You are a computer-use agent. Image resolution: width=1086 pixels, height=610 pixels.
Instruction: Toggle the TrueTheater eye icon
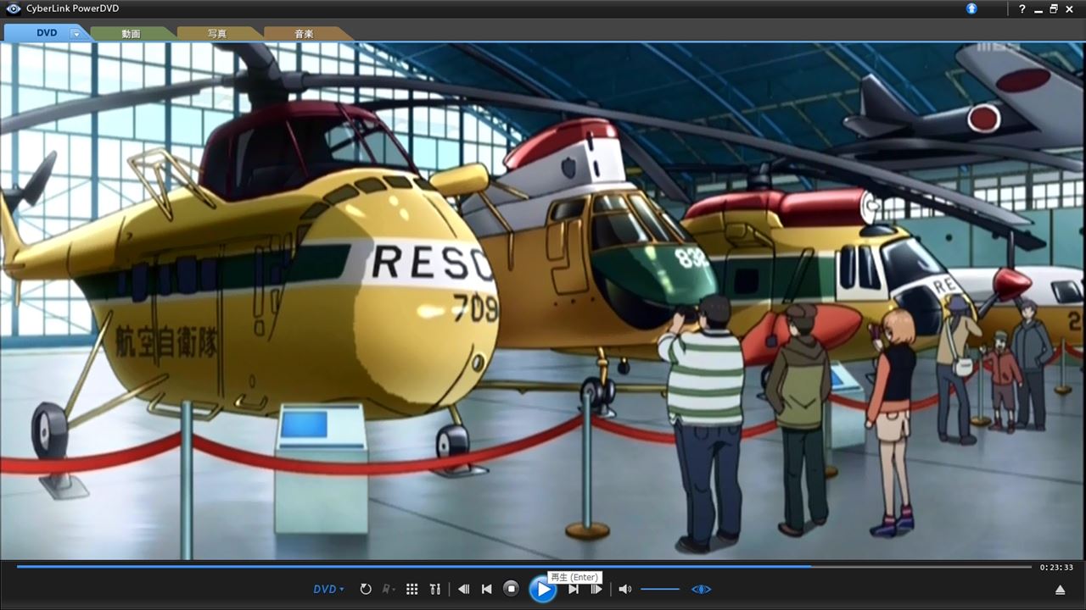701,589
